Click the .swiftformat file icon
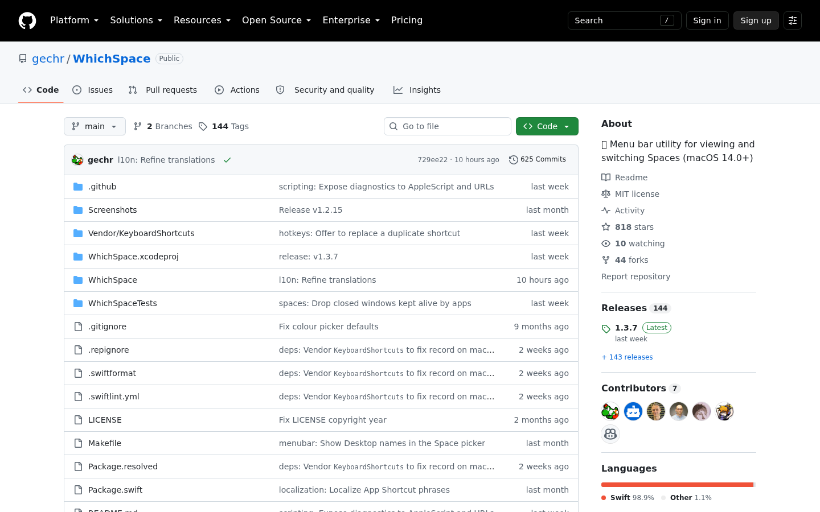The width and height of the screenshot is (820, 512). [78, 373]
